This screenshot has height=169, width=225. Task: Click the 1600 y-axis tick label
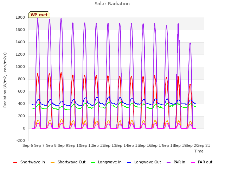[x=20, y=30]
